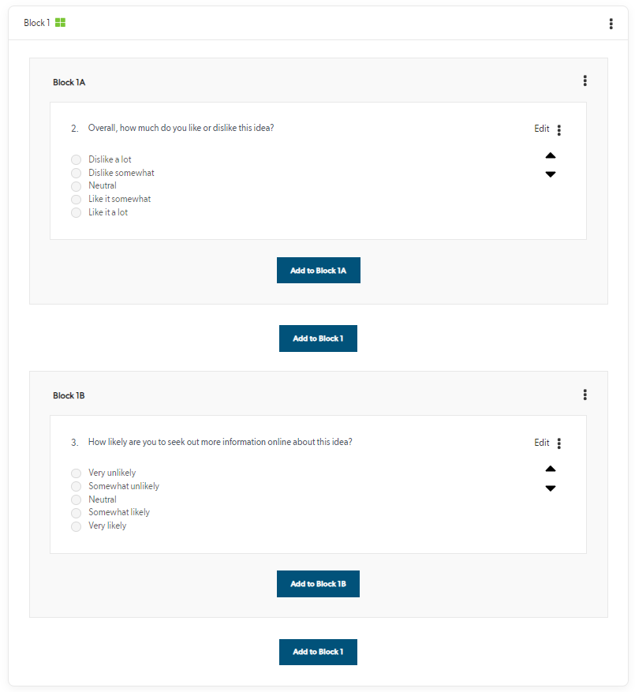Move question 3 up with arrow
Viewport: 635px width, 692px height.
[x=551, y=469]
